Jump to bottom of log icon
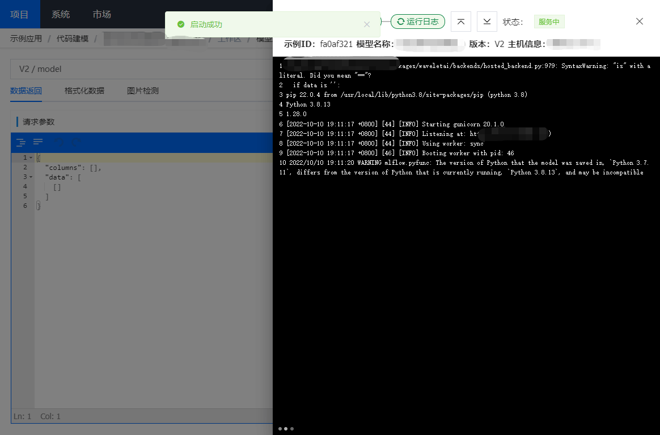The width and height of the screenshot is (660, 435). (x=487, y=22)
